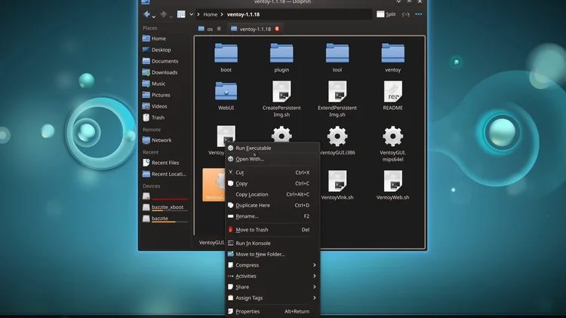Navigate to Home in breadcrumb

click(x=210, y=14)
